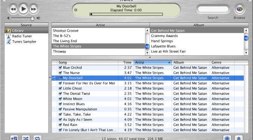Click the Search input field

coord(213,9)
